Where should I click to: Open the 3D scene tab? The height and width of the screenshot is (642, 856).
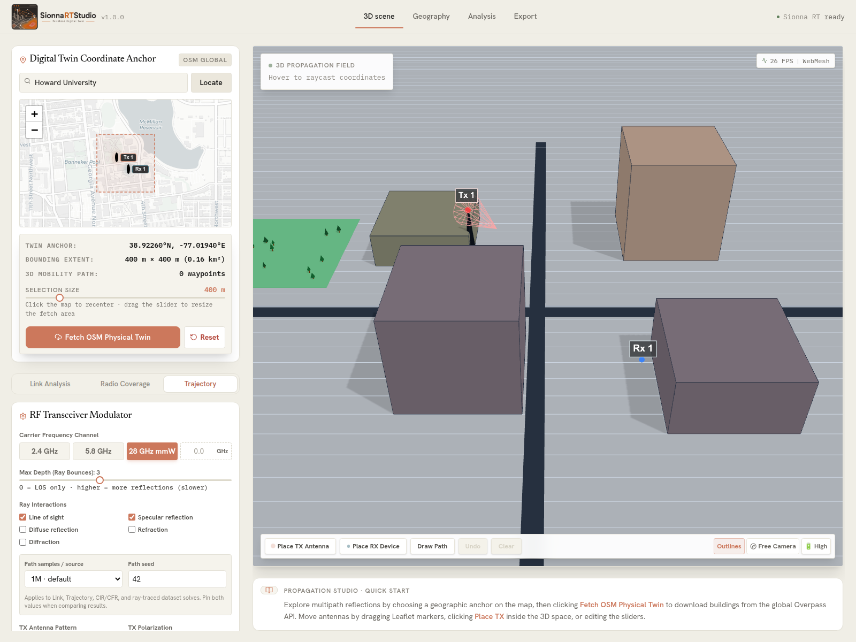tap(379, 17)
